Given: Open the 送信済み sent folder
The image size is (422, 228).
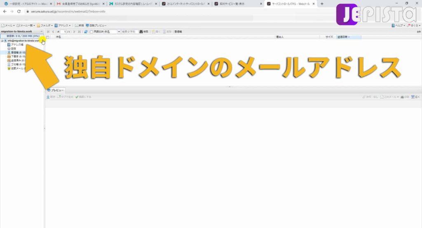Looking at the screenshot, I should tap(16, 60).
